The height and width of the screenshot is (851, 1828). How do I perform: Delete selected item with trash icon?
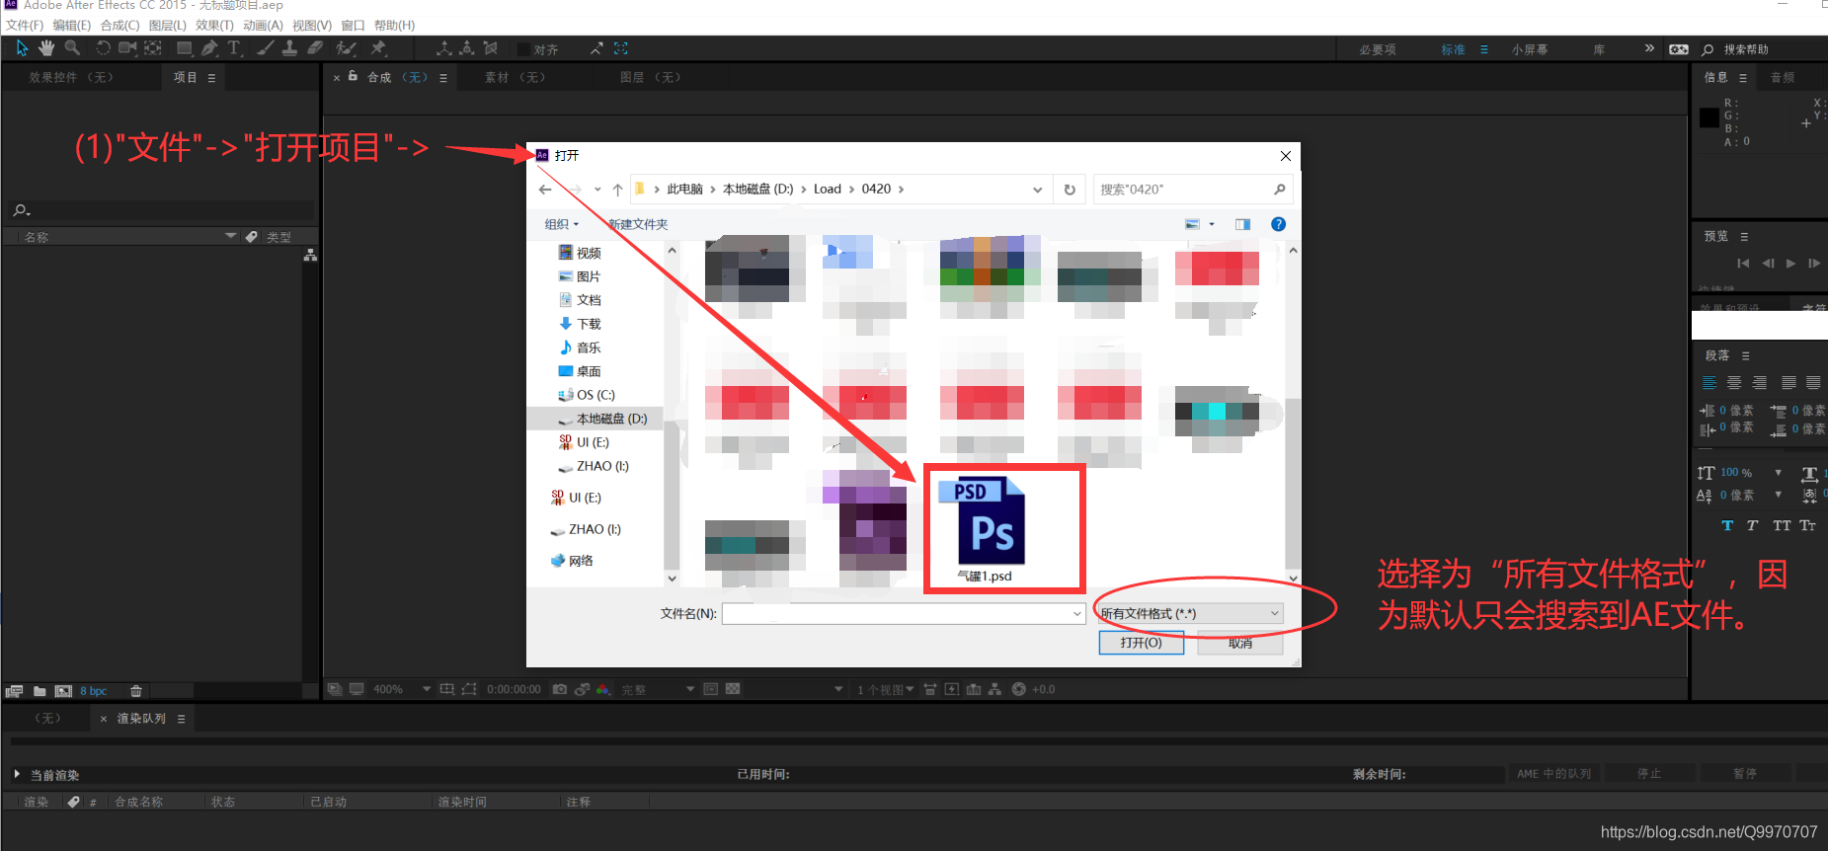[x=136, y=691]
